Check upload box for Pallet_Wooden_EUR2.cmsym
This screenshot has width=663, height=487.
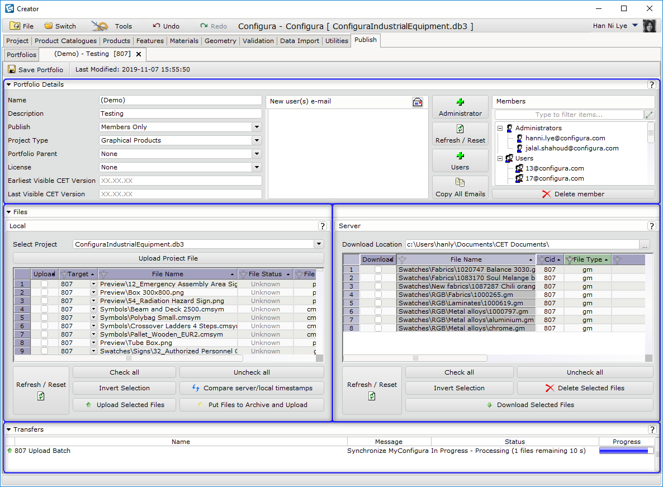tap(44, 334)
